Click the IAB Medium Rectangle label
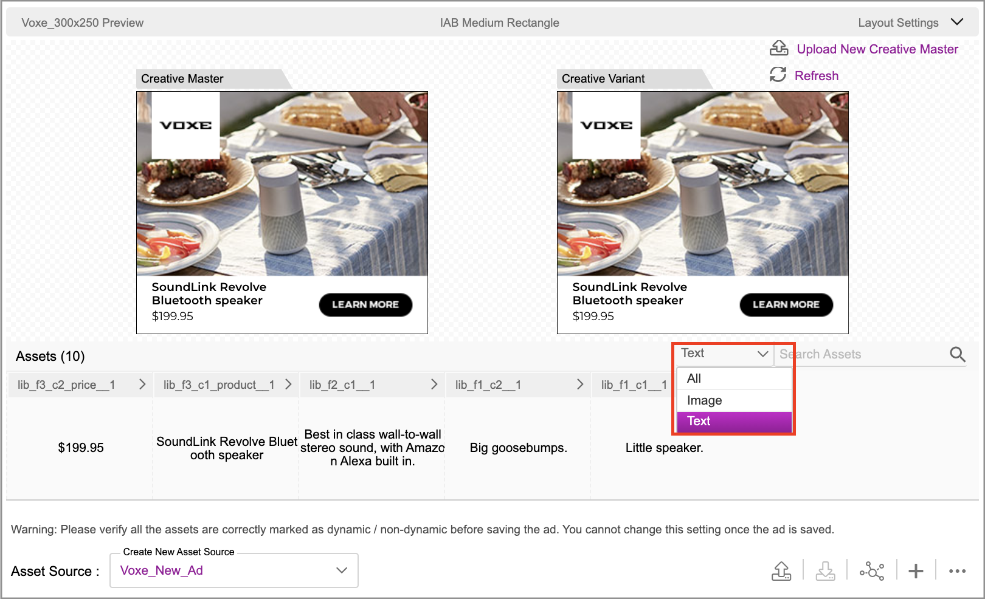The image size is (985, 599). coord(500,22)
